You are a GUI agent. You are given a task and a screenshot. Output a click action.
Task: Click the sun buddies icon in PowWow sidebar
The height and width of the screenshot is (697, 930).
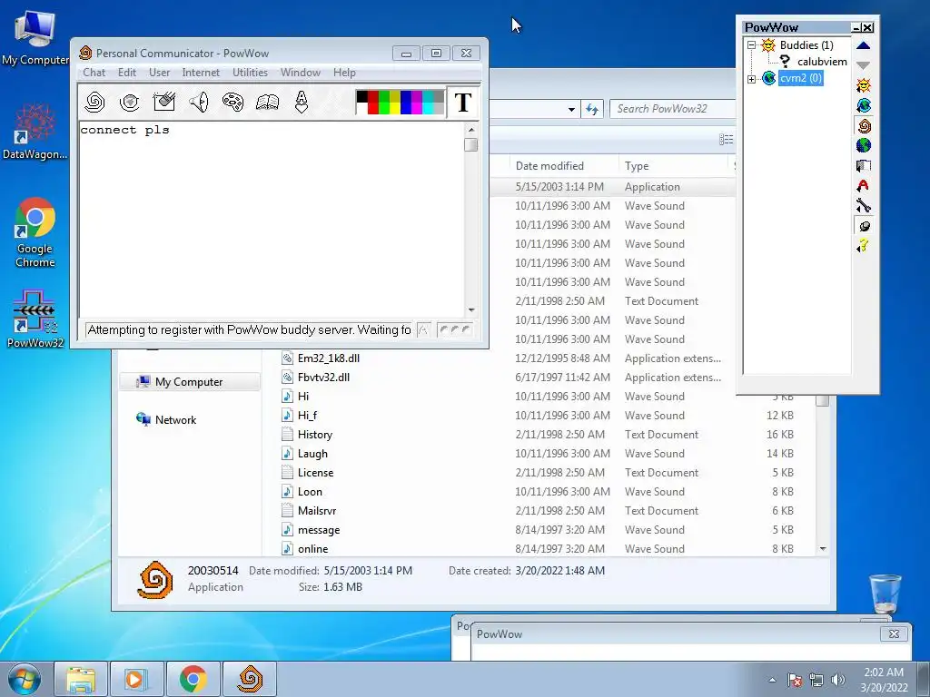(864, 85)
